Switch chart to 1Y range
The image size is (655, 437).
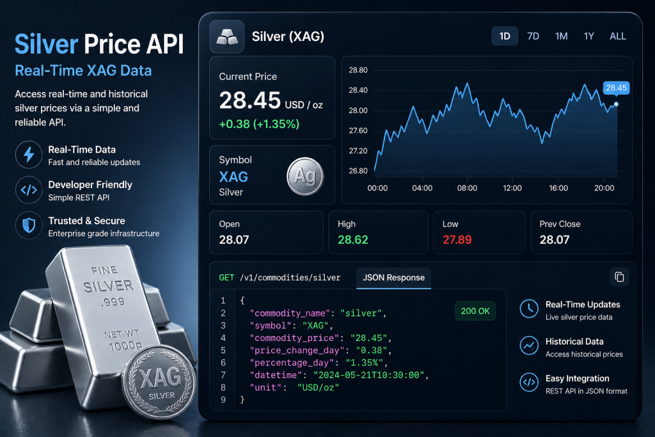[x=588, y=36]
